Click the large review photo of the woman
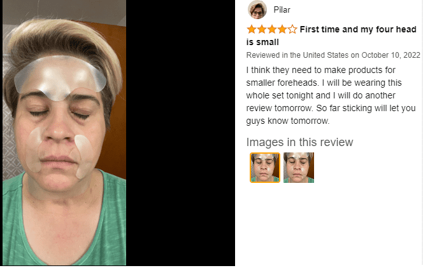 tap(64, 133)
